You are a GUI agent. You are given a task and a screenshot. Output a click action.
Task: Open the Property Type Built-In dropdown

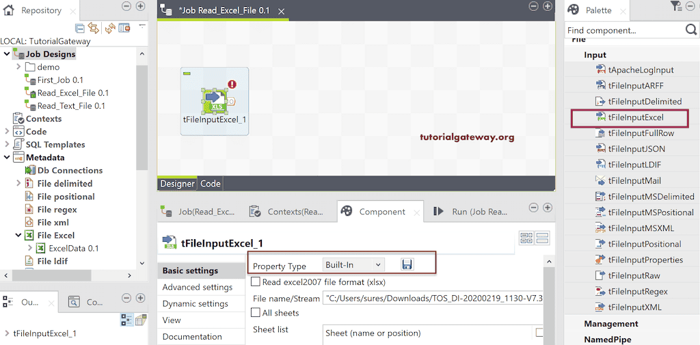coord(353,264)
